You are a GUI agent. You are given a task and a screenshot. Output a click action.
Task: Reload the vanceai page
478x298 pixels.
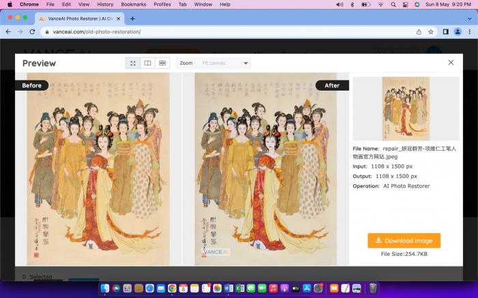(32, 31)
